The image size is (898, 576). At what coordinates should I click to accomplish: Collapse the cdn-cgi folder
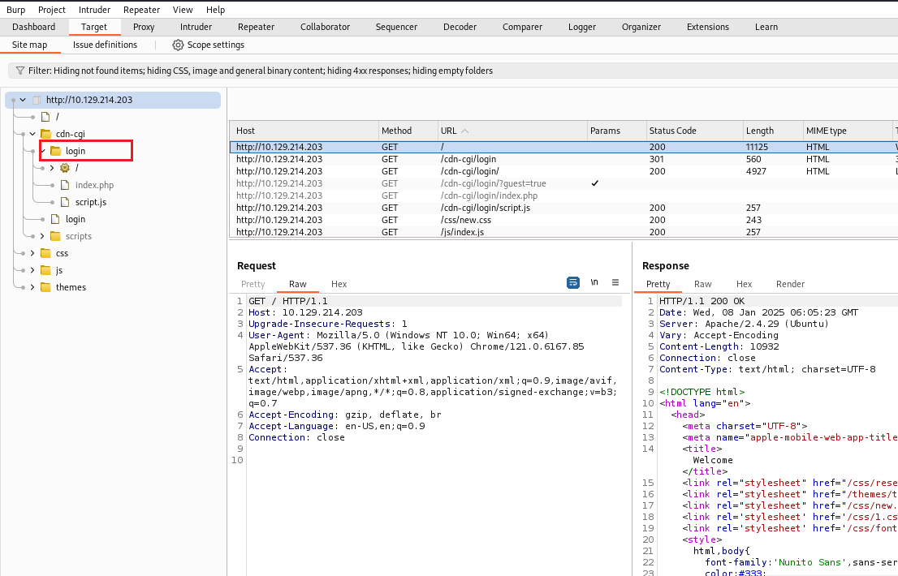pos(32,134)
